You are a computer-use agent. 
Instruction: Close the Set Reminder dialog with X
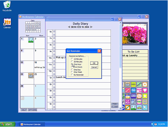click(99, 51)
